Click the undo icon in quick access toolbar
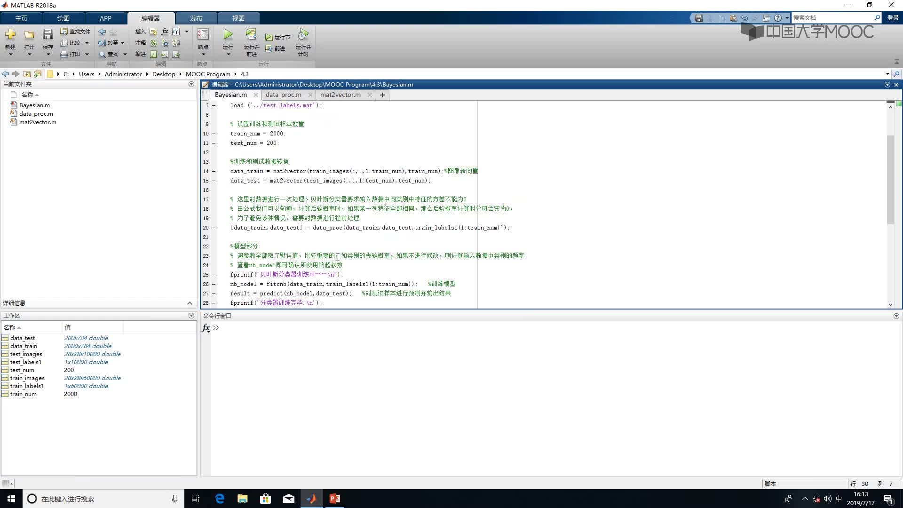This screenshot has width=903, height=508. point(744,18)
